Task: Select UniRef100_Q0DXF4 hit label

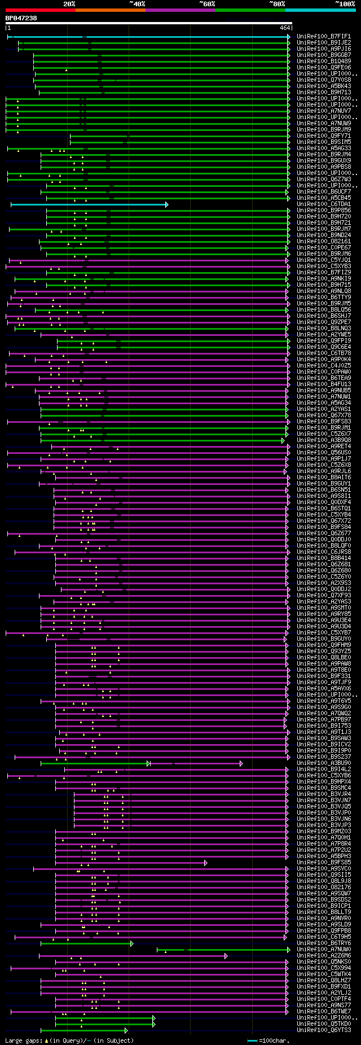Action: [324, 502]
